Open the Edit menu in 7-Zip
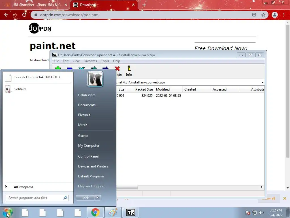Viewport: 290px width, 218px height. click(66, 61)
